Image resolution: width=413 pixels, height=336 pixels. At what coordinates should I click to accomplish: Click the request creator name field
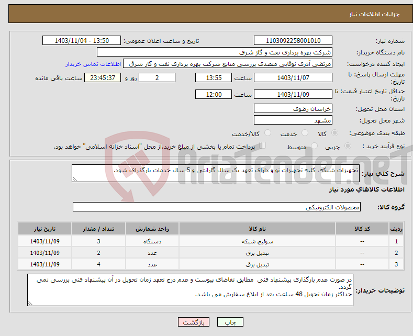pyautogui.click(x=228, y=64)
